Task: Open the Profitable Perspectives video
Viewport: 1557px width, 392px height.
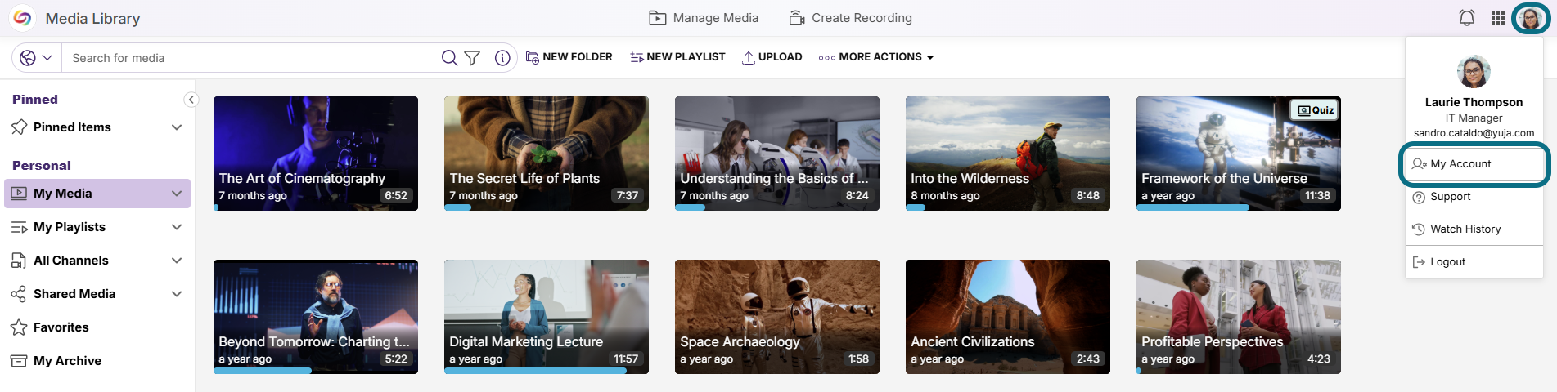Action: (x=1239, y=317)
